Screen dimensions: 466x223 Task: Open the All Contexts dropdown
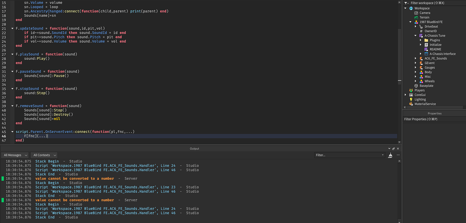[44, 155]
